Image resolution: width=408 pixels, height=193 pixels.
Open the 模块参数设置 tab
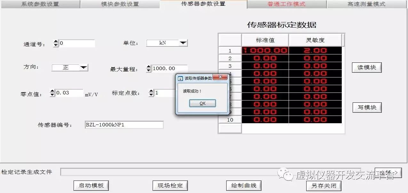(x=120, y=4)
